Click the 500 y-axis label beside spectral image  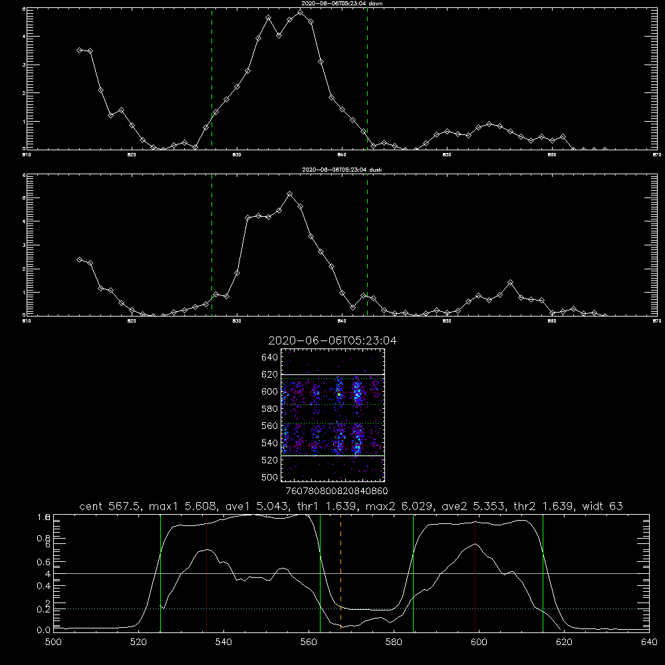(269, 477)
